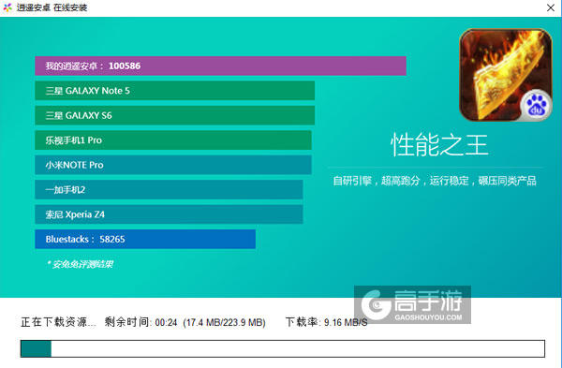Click the 逍遥安卓 app logo in title bar
This screenshot has width=562, height=368.
[7, 7]
